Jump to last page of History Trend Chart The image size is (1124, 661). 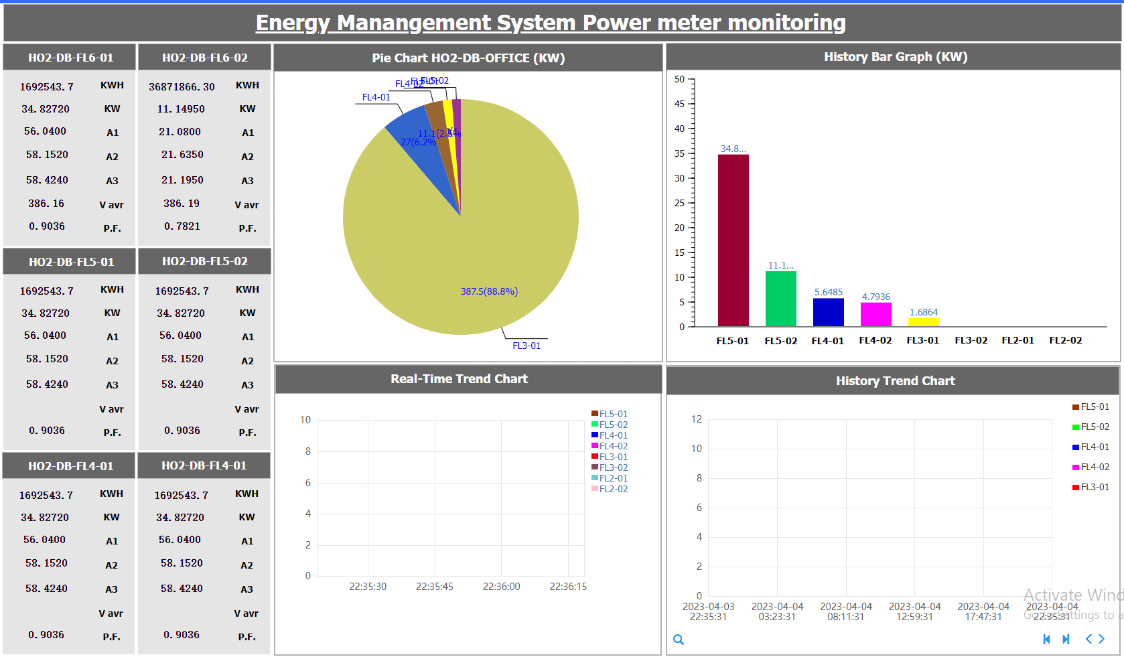(1066, 640)
